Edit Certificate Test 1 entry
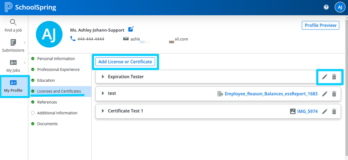The height and width of the screenshot is (160, 348). (325, 111)
